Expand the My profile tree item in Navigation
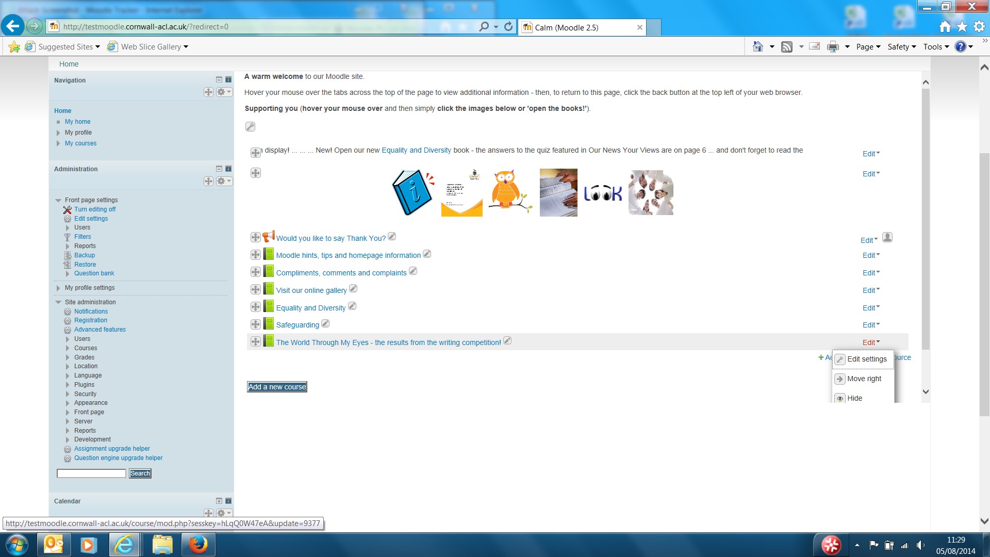Viewport: 990px width, 557px height. point(58,133)
